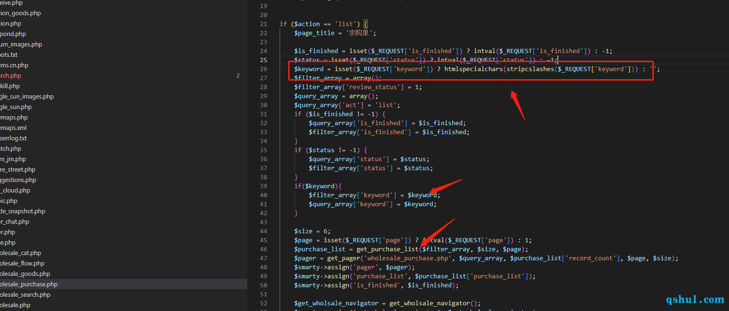Click get_pager function call on line 47
Screen dimensions: 729x311
click(344, 258)
